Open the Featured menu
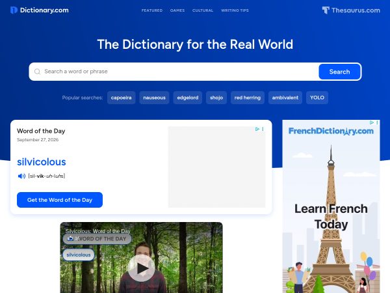 tap(152, 10)
